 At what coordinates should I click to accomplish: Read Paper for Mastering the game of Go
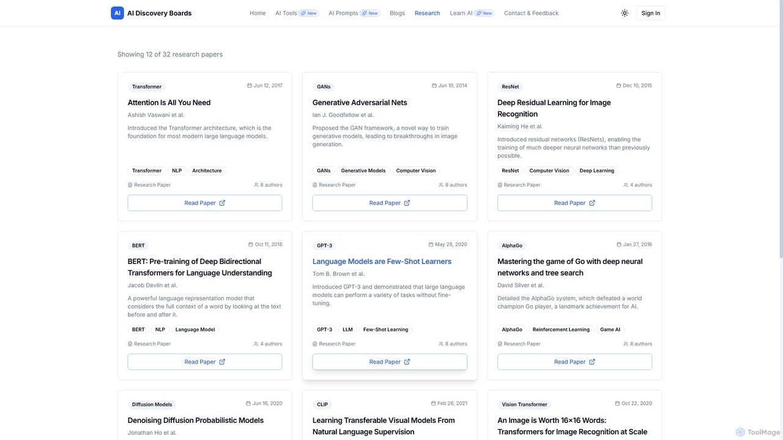tap(574, 362)
